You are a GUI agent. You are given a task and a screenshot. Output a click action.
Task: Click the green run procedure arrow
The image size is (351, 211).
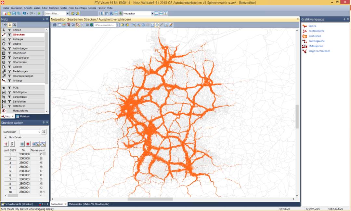pyautogui.click(x=39, y=13)
